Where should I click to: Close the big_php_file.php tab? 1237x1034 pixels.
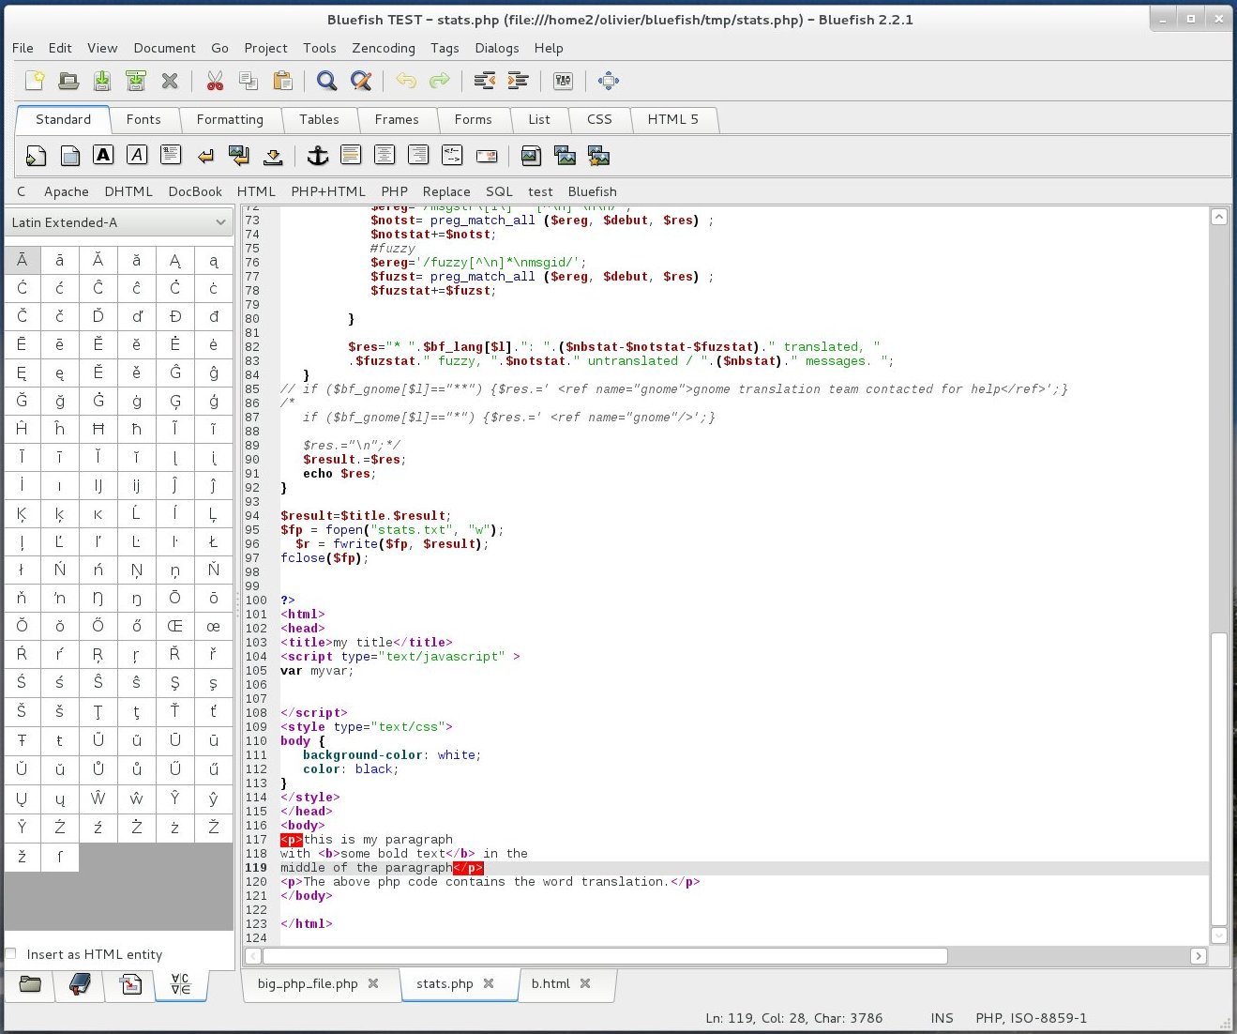[373, 983]
